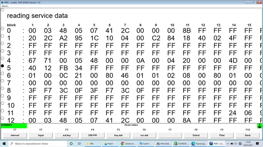Viewport: 263px width, 147px height.
Task: Click value '46' in block 6
Action: pos(125,76)
